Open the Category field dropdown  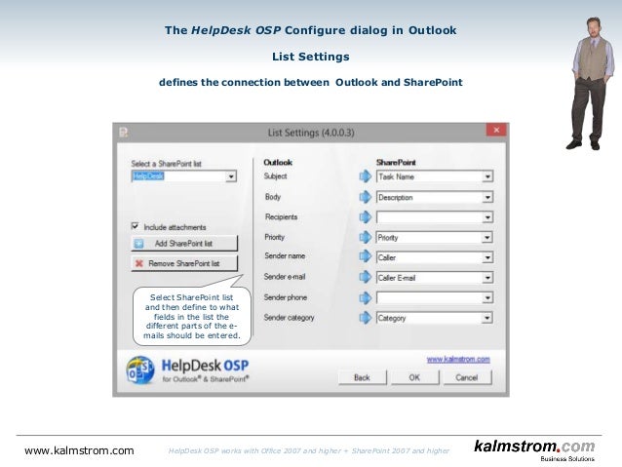(487, 318)
